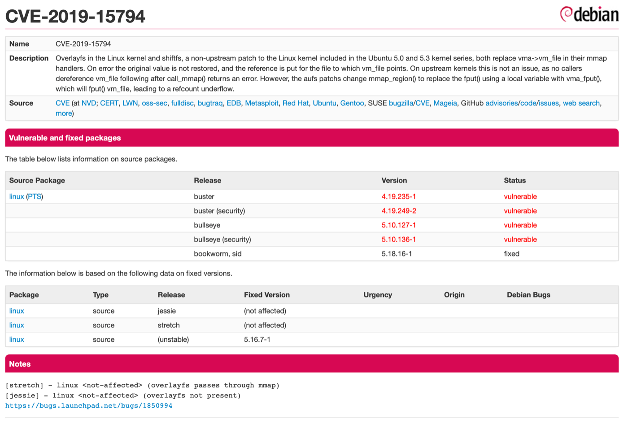Click the 'Origin' column header
The height and width of the screenshot is (426, 628).
click(454, 295)
